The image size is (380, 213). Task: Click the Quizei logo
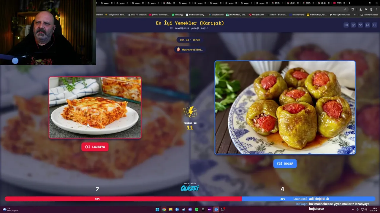click(x=190, y=188)
